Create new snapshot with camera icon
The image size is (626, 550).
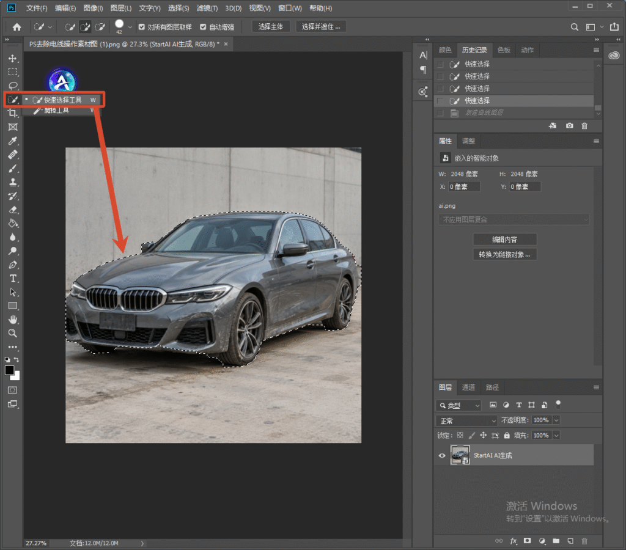click(x=569, y=126)
